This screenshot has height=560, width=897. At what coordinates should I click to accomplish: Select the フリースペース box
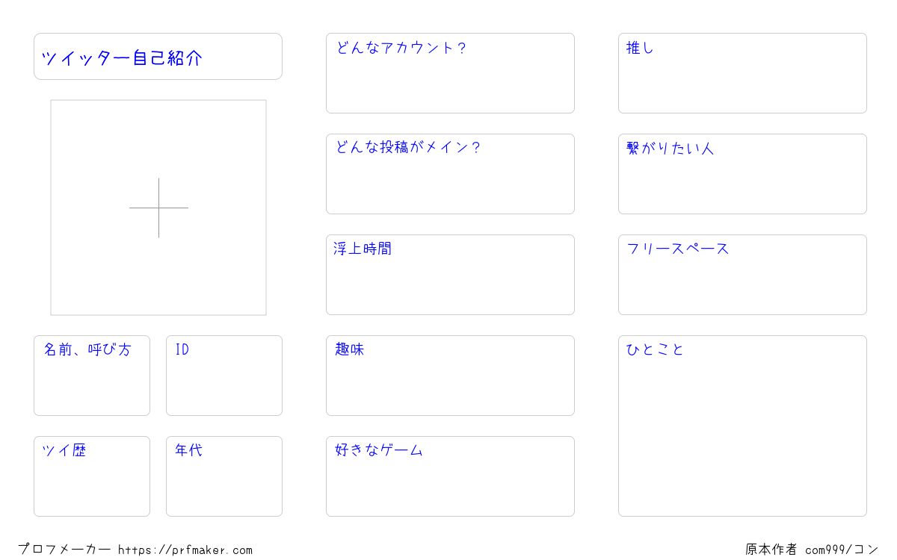click(742, 275)
